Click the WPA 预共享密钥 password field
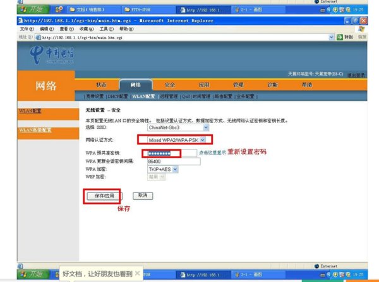379x282 pixels. [172, 153]
